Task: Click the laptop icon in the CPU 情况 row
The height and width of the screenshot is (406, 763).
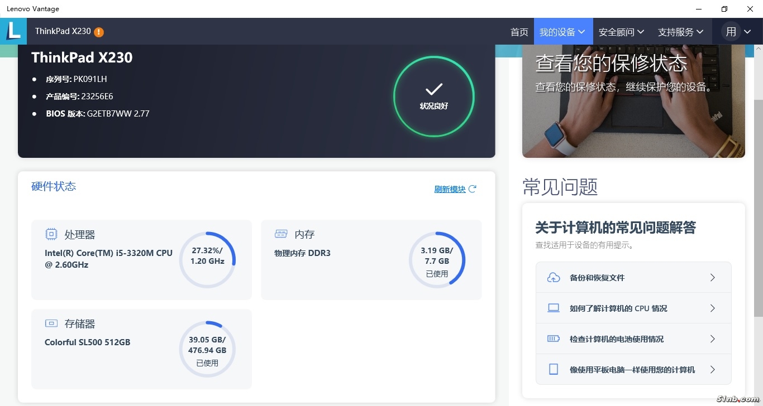Action: click(x=554, y=308)
